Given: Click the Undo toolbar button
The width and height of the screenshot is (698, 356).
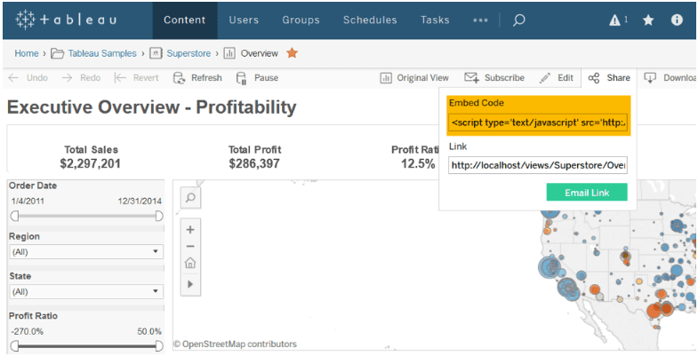Looking at the screenshot, I should [28, 78].
